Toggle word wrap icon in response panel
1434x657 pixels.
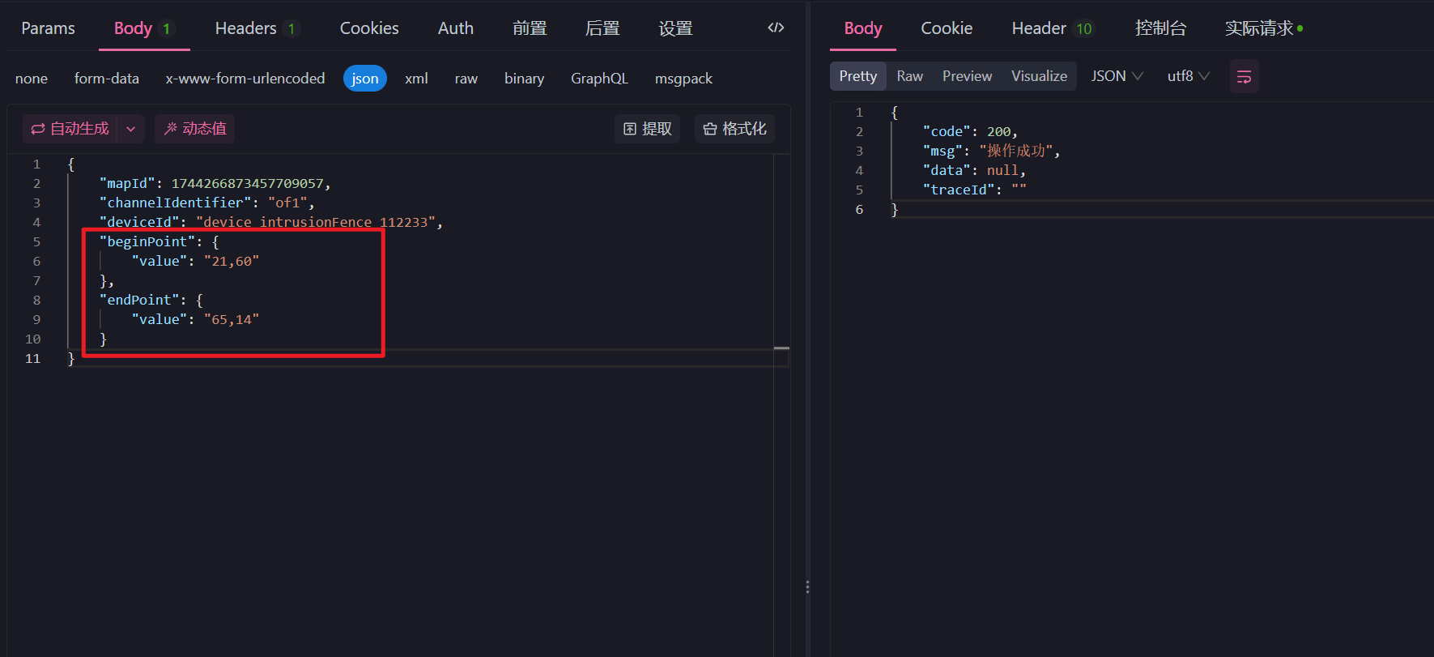tap(1244, 76)
